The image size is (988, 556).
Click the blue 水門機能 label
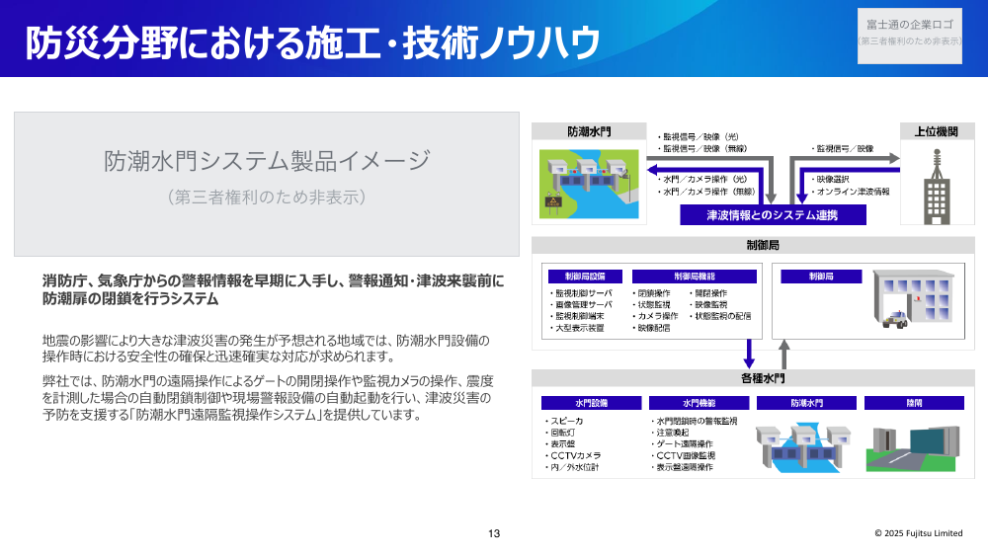point(699,403)
